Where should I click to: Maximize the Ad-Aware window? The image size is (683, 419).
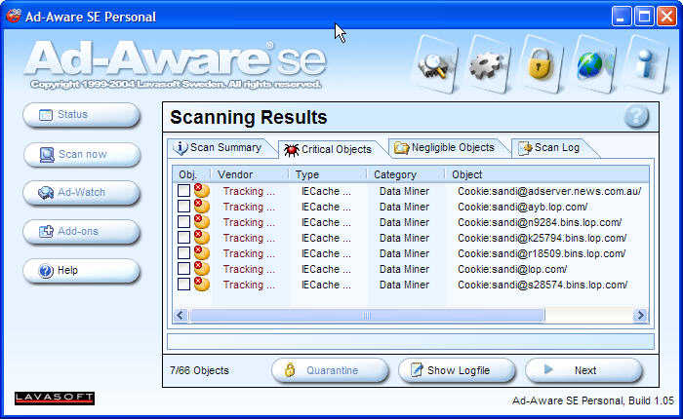click(644, 17)
